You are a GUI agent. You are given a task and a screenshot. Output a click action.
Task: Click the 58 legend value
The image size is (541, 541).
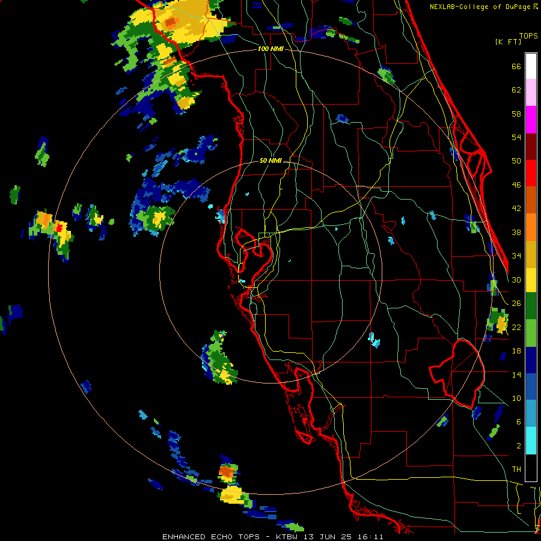(x=516, y=114)
